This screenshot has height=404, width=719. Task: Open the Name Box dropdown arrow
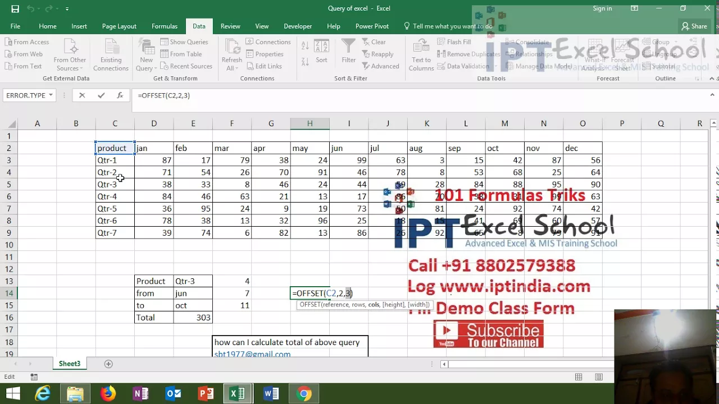51,95
